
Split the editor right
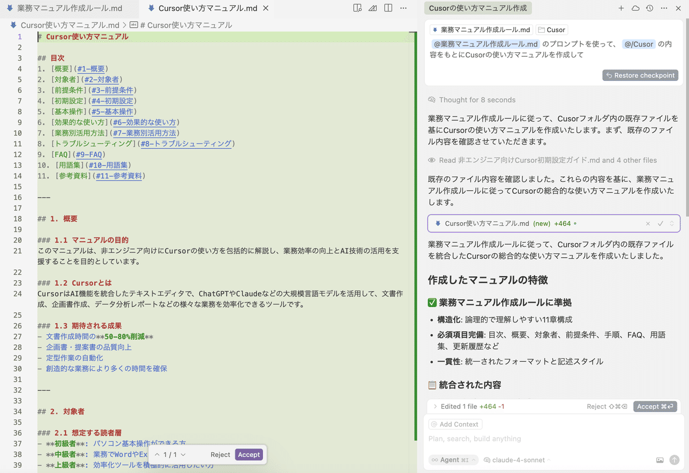(388, 9)
